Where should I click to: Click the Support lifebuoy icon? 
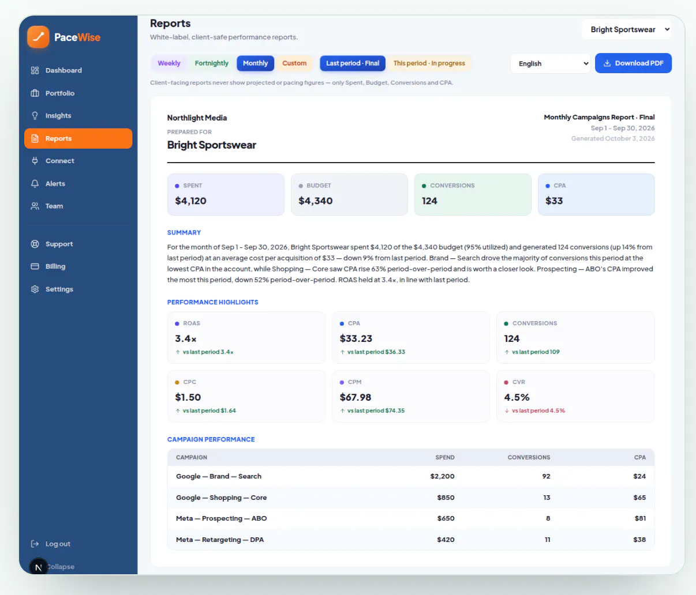pyautogui.click(x=35, y=244)
